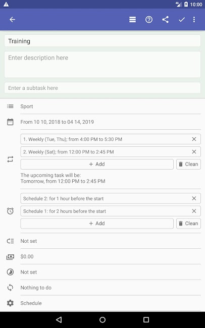Add a new repeat rule
Viewport: 205px width, 328px height.
tap(97, 164)
